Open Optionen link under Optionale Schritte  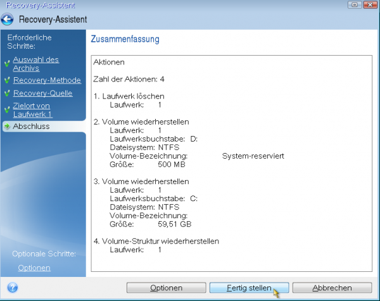[x=34, y=267]
